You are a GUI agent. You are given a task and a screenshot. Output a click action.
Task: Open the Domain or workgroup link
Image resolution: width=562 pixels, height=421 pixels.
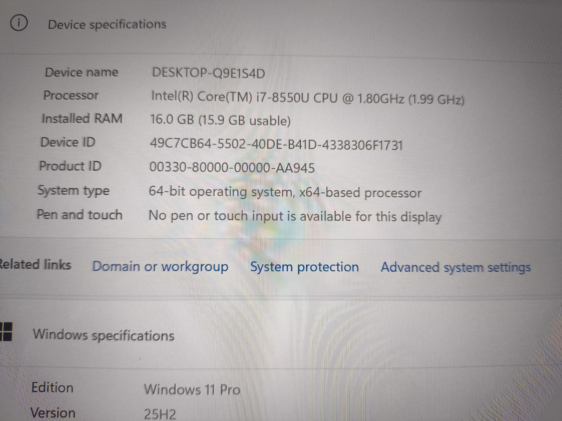(x=160, y=266)
